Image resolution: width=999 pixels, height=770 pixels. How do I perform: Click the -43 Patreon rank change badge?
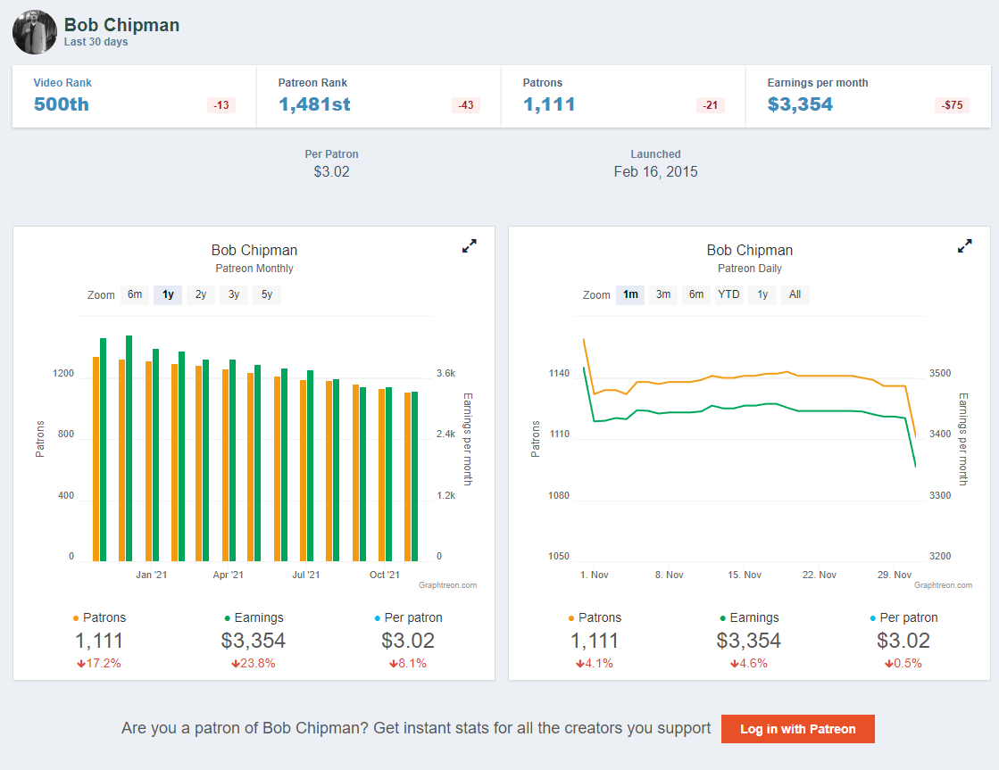466,105
